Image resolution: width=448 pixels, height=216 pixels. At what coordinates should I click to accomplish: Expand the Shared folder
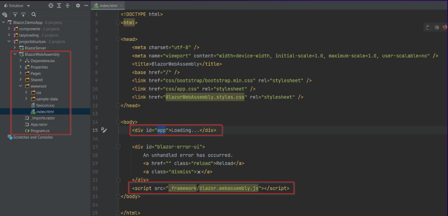click(20, 80)
